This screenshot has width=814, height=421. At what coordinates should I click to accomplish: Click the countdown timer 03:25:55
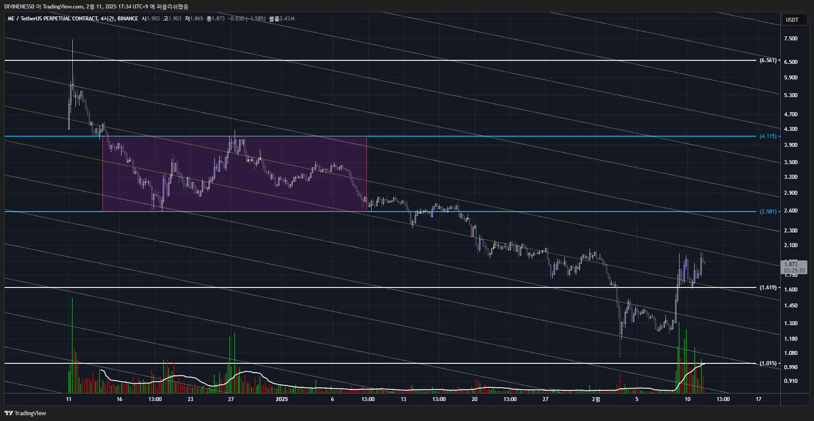click(x=794, y=270)
